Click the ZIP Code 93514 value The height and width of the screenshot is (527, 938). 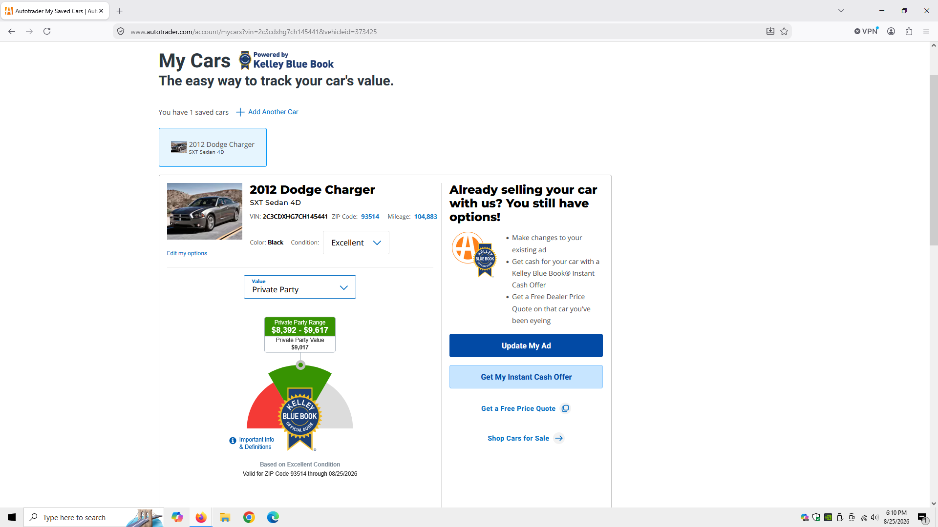point(370,217)
